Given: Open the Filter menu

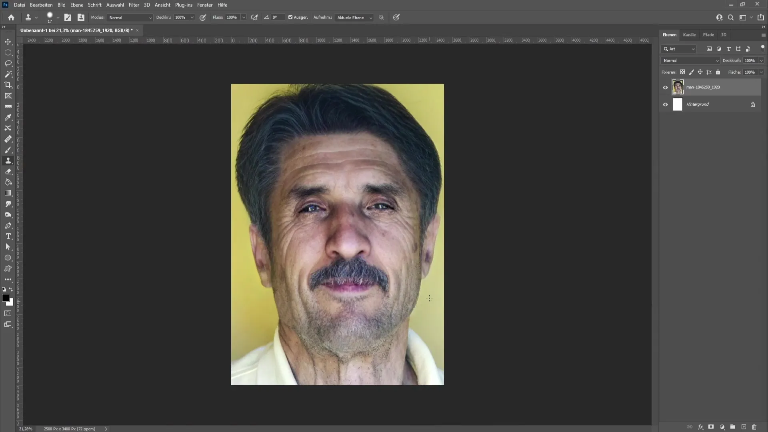Looking at the screenshot, I should (134, 5).
